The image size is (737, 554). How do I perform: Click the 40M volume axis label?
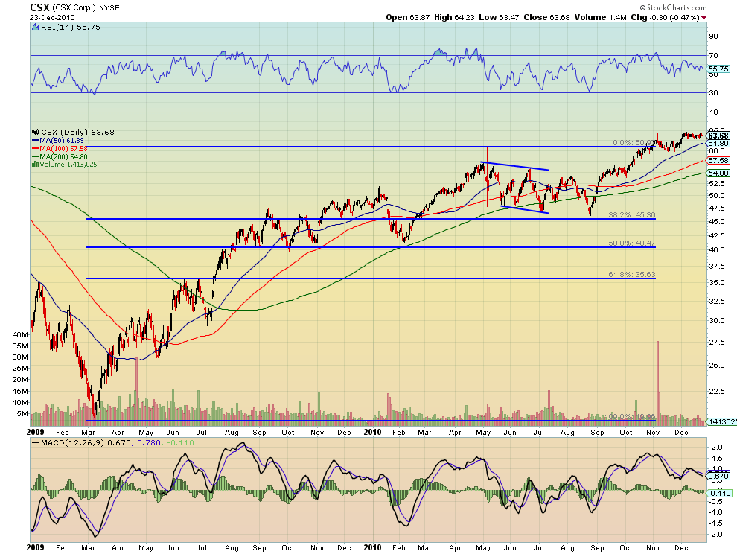[20, 335]
